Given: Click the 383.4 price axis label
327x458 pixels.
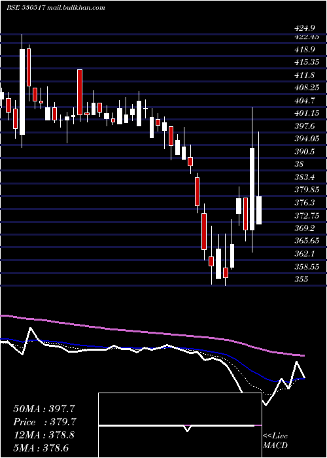Looking at the screenshot, I should 305,177.
